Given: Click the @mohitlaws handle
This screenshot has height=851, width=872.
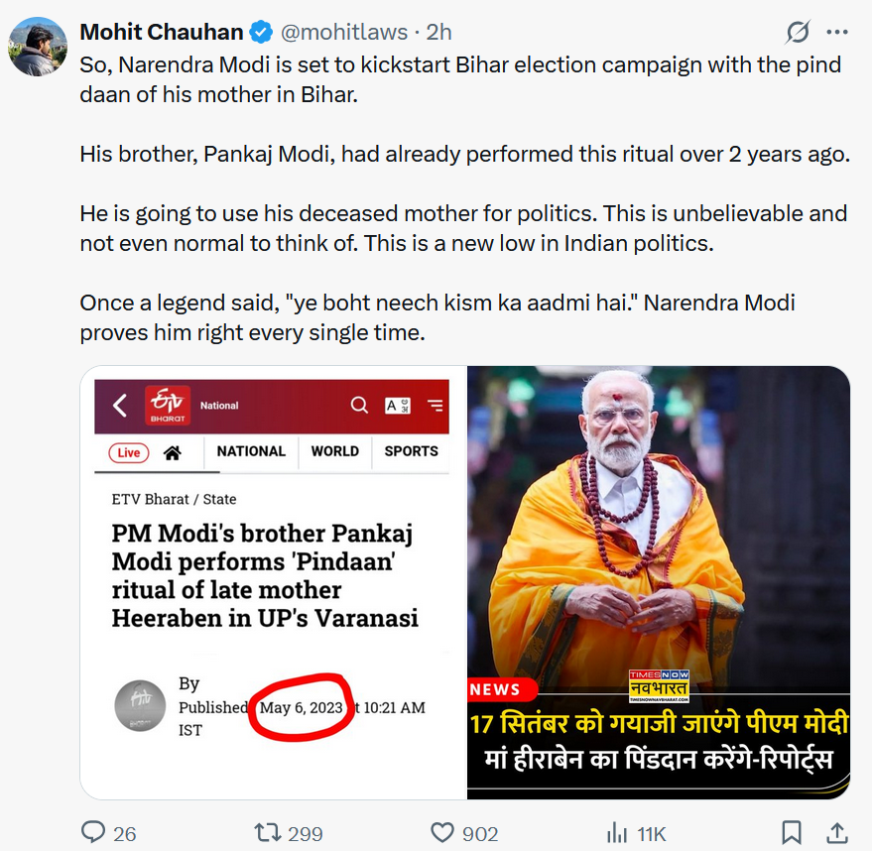Looking at the screenshot, I should point(343,32).
